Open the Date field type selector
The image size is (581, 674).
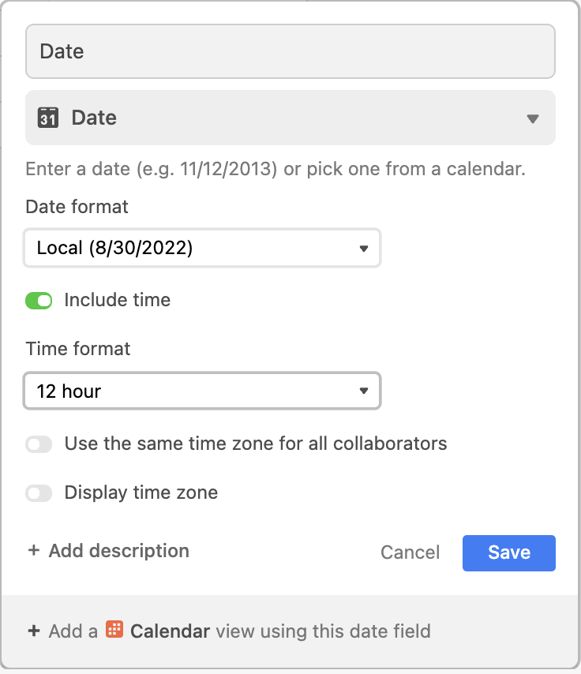290,118
